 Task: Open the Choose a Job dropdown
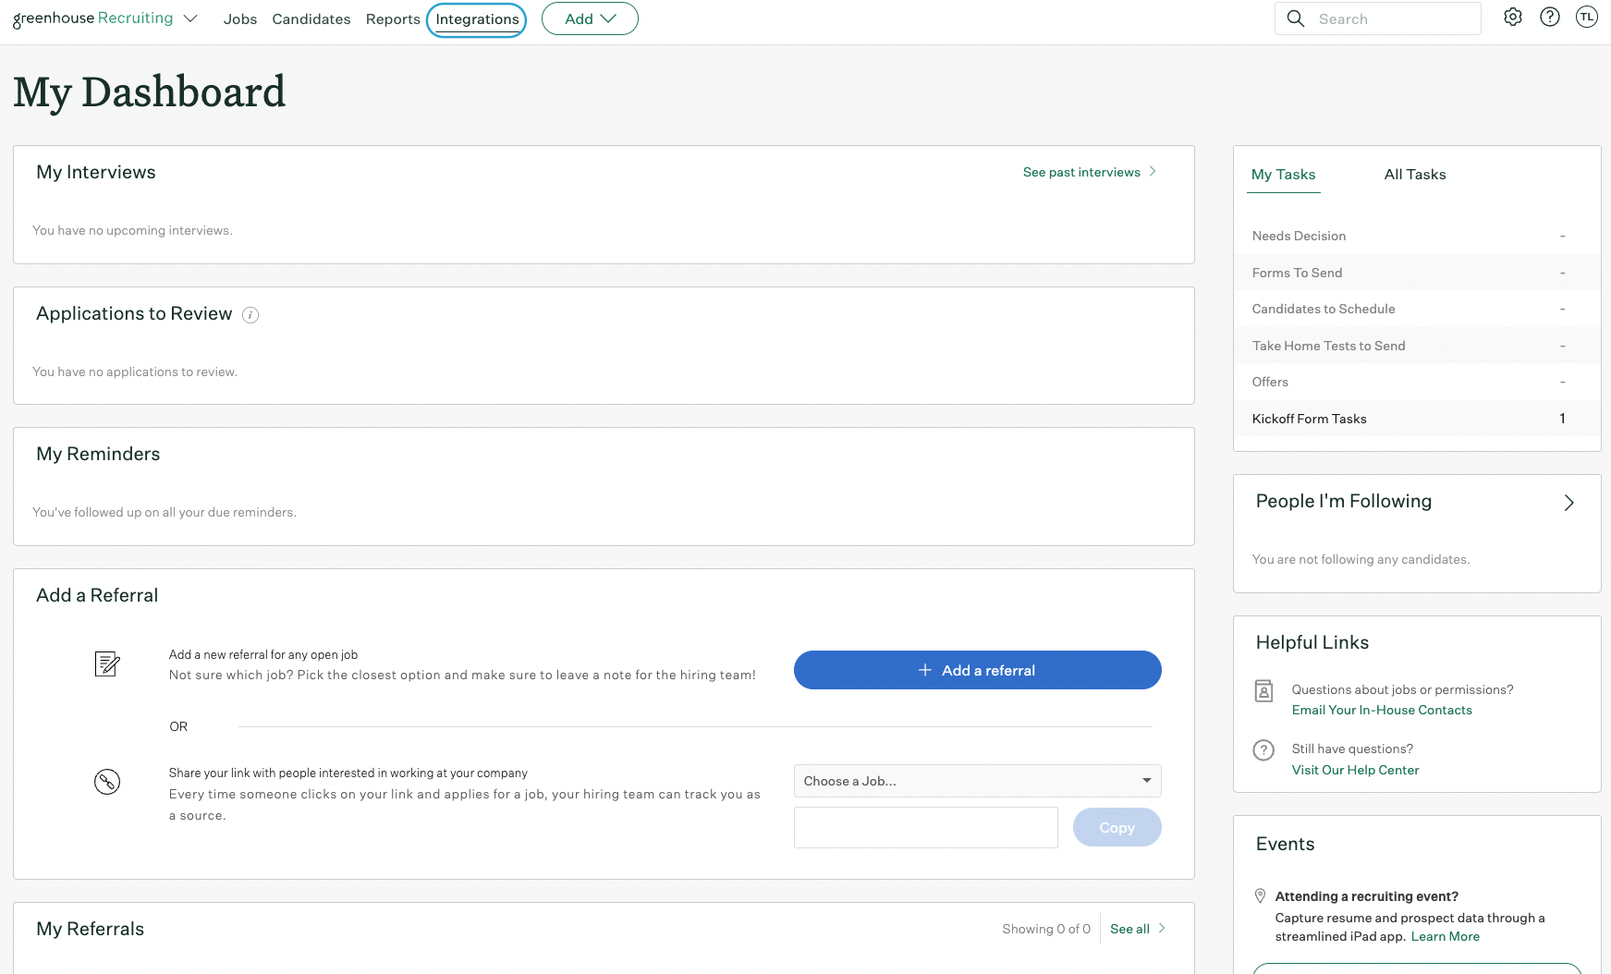click(977, 781)
